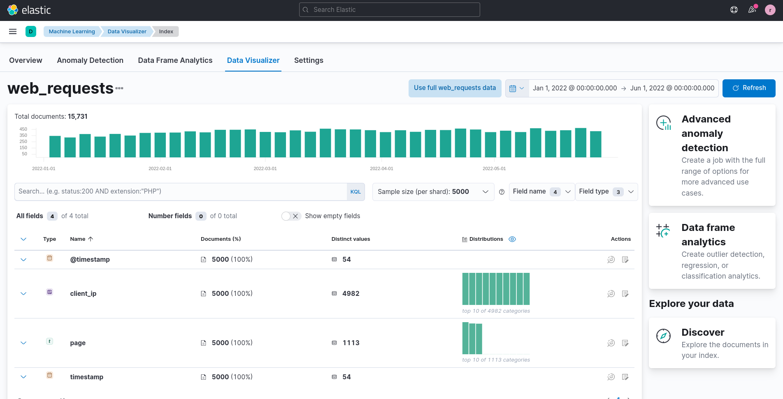Clear the Show empty fields filter

(x=296, y=216)
